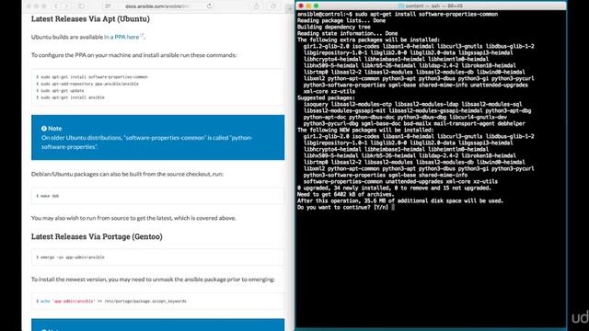589x331 pixels.
Task: Click the Note info icon
Action: coord(44,129)
